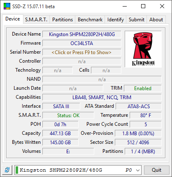The height and width of the screenshot is (177, 172).
Task: Click the Controller field showing n/a
Action: [x=82, y=61]
